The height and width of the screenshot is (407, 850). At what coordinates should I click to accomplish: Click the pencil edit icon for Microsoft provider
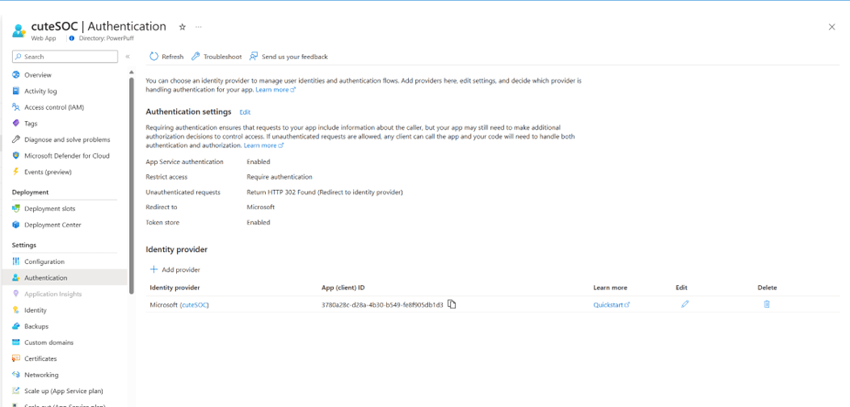click(x=684, y=304)
